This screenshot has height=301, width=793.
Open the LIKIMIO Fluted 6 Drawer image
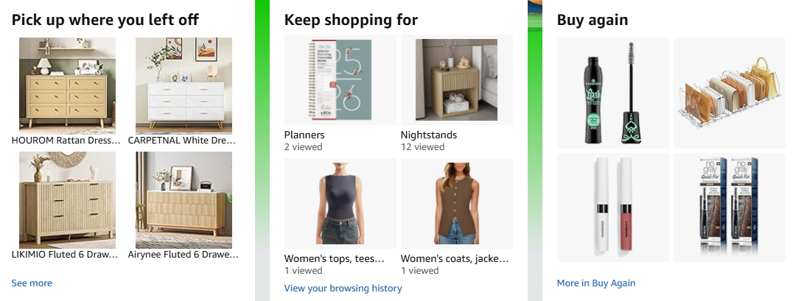coord(67,200)
